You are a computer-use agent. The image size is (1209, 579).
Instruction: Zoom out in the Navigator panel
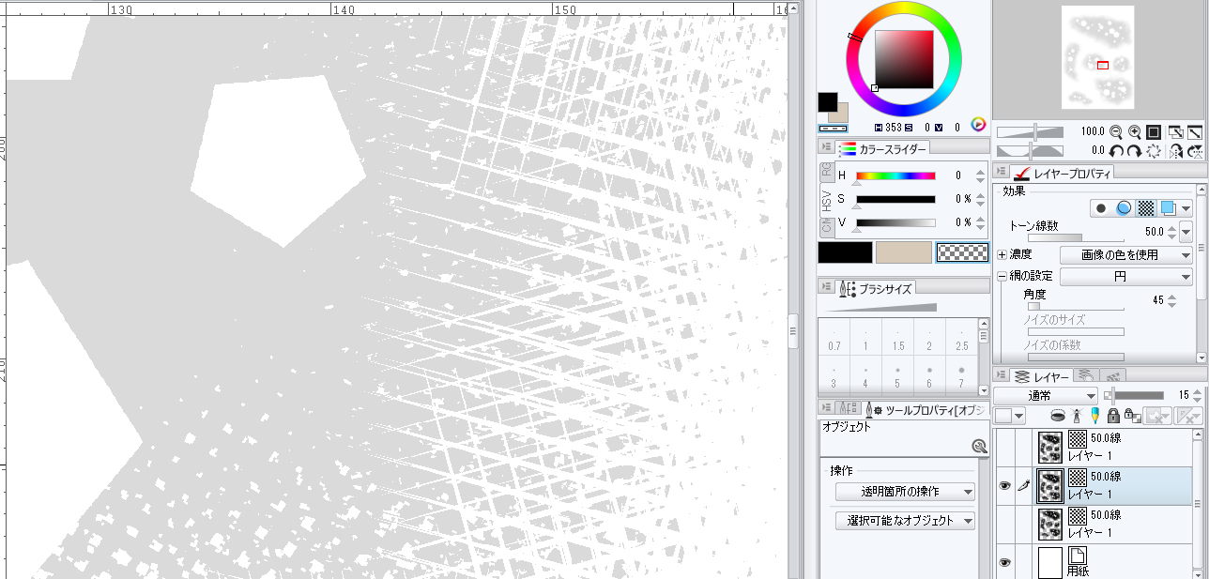[1116, 132]
